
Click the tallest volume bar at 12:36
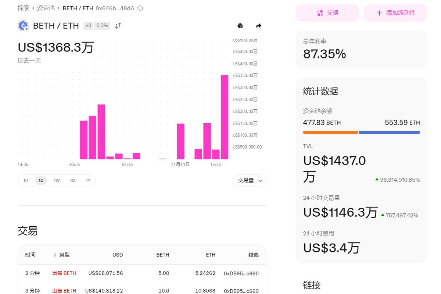point(225,117)
